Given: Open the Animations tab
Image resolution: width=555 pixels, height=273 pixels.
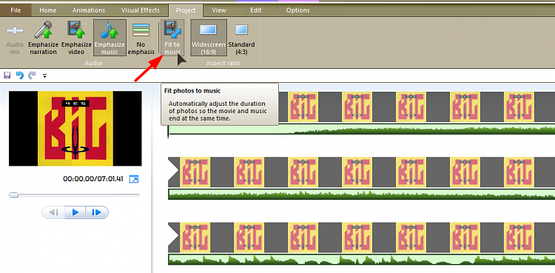Looking at the screenshot, I should click(89, 10).
